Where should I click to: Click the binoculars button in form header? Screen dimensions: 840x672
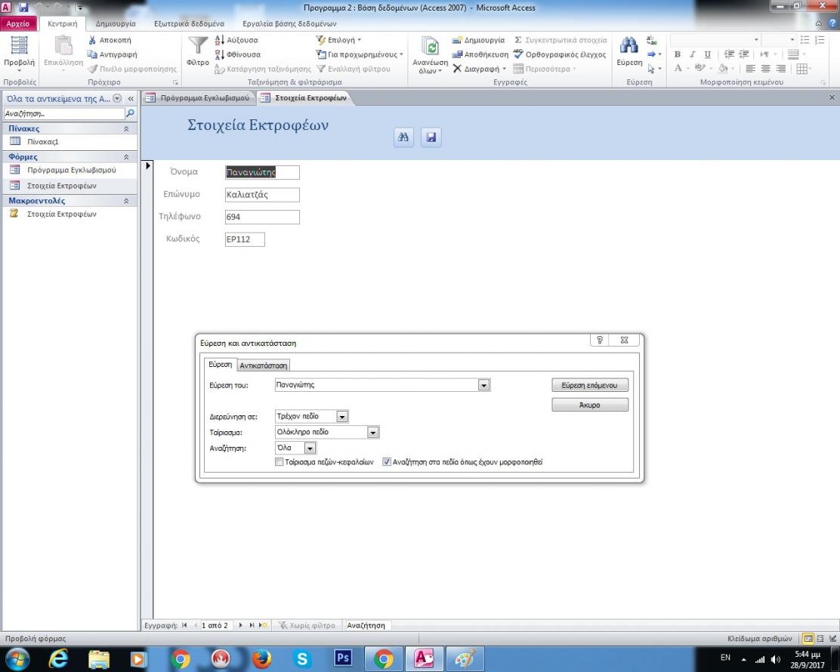coord(403,137)
